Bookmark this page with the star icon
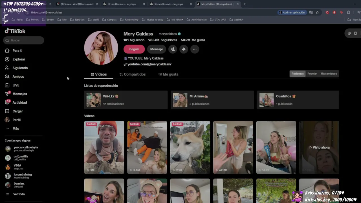 tap(317, 12)
